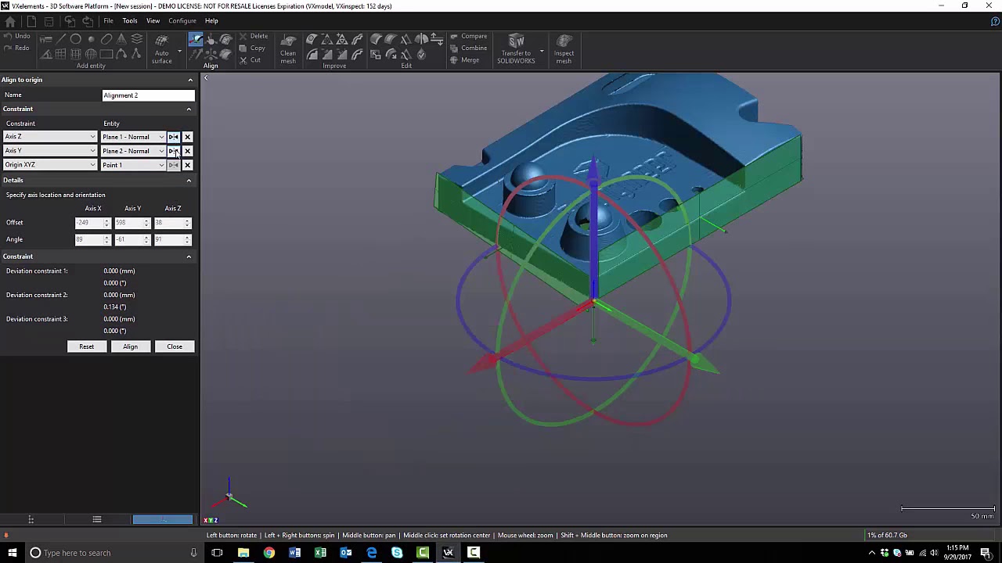Screen dimensions: 1002x563
Task: Open Chrome from the taskbar
Action: click(269, 553)
